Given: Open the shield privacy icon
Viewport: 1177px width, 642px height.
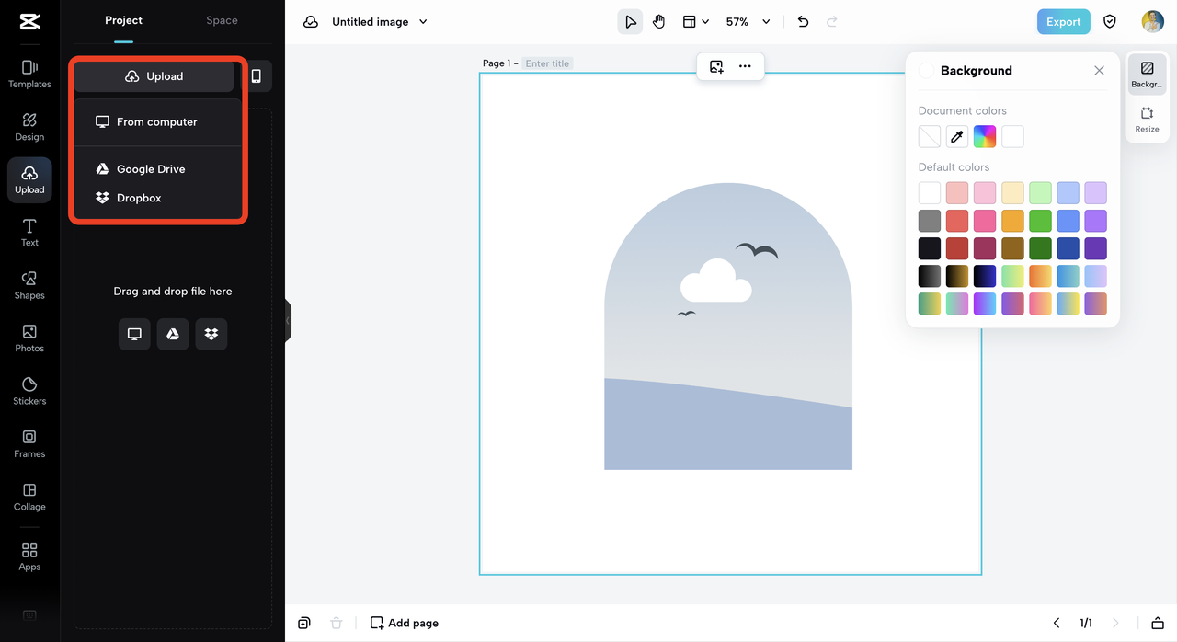Looking at the screenshot, I should pos(1110,21).
